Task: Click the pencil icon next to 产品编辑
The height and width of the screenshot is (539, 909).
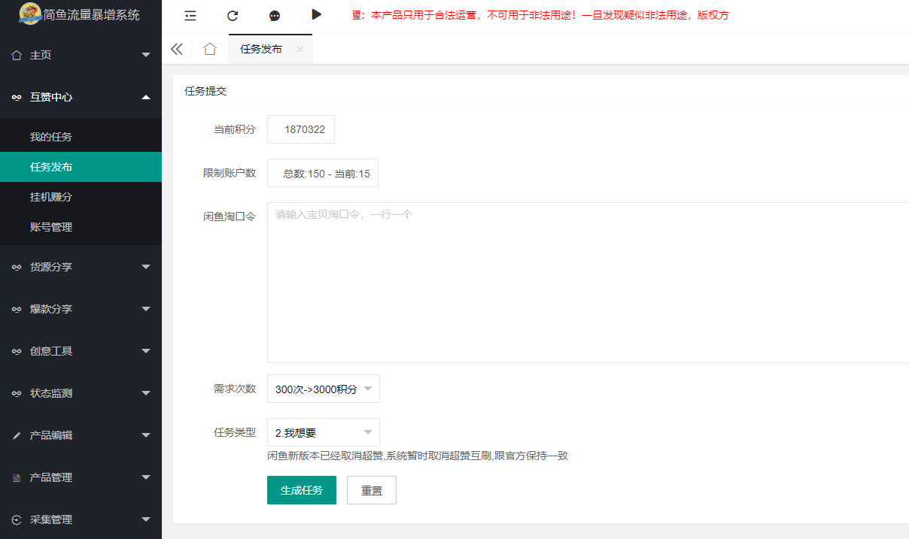Action: point(18,435)
